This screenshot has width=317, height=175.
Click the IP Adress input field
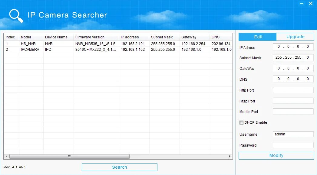tap(293, 47)
